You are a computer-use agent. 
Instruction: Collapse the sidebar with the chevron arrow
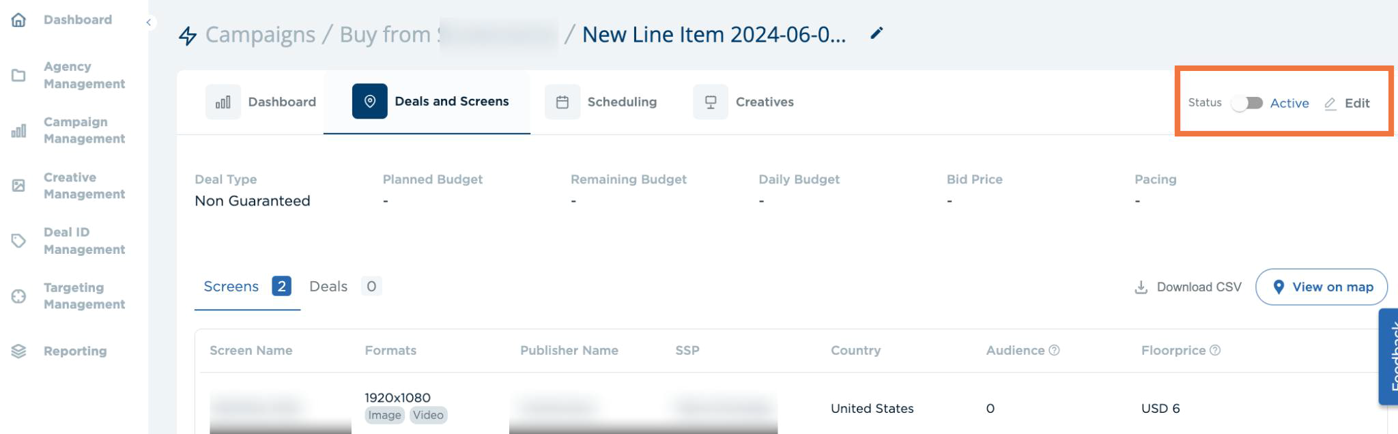click(148, 23)
